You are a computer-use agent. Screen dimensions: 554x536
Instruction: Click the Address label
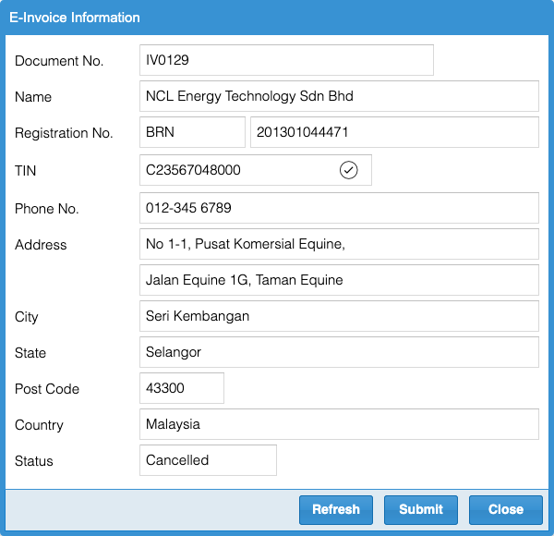pyautogui.click(x=41, y=245)
